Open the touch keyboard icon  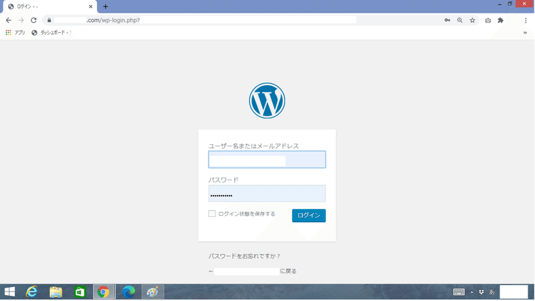pos(459,292)
